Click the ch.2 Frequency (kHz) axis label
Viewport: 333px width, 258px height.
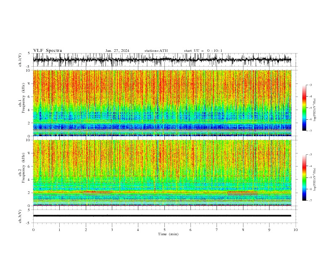(x=22, y=168)
